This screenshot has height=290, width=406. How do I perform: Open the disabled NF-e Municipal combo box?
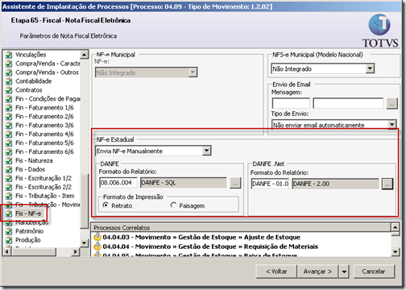[x=147, y=72]
